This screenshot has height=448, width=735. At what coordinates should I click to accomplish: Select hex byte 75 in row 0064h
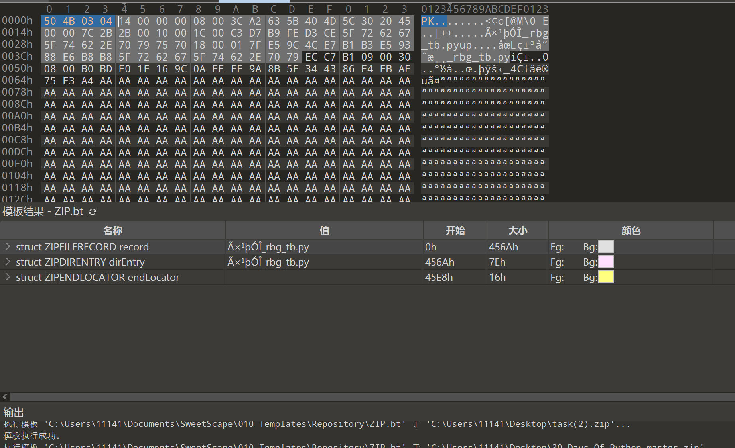click(50, 81)
